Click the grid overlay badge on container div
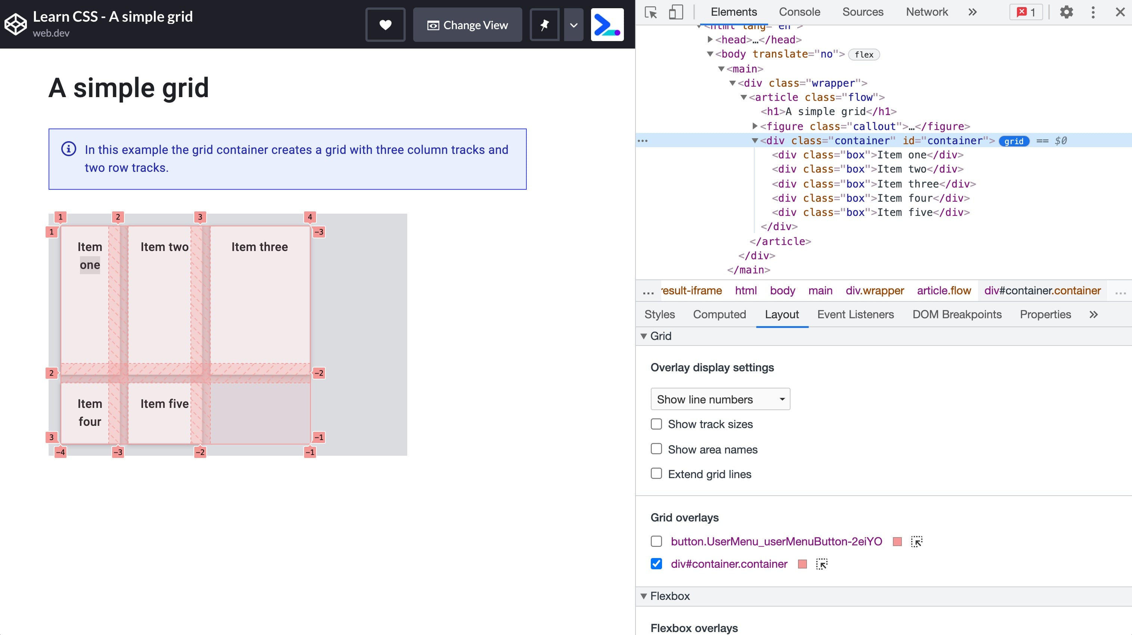 coord(1015,141)
